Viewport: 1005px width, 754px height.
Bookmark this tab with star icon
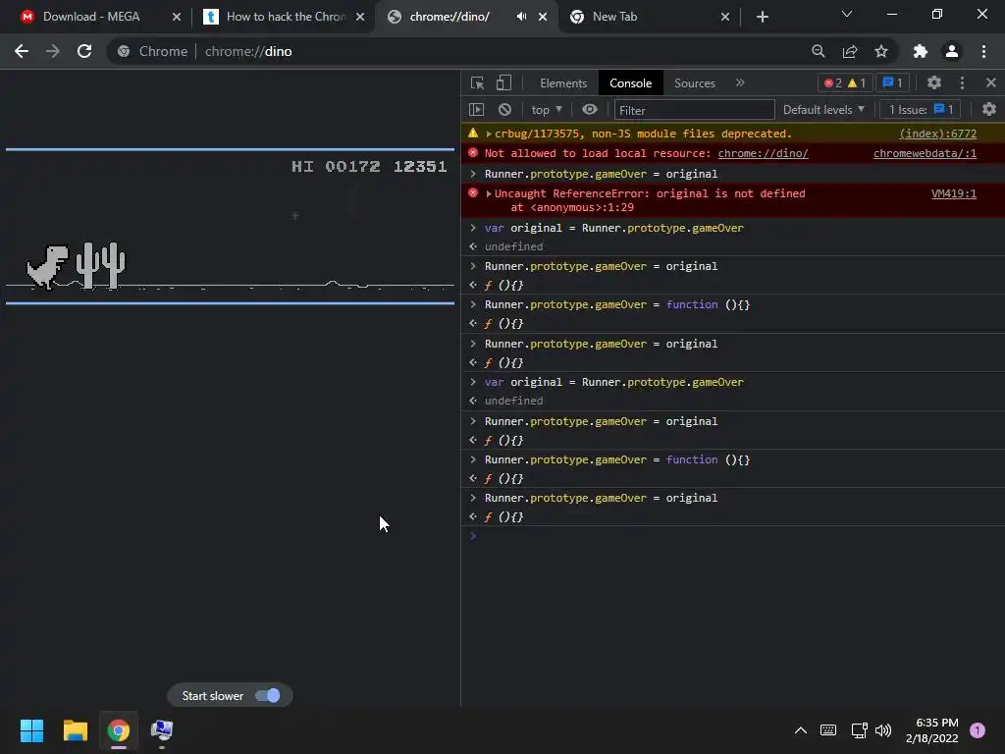(x=881, y=51)
